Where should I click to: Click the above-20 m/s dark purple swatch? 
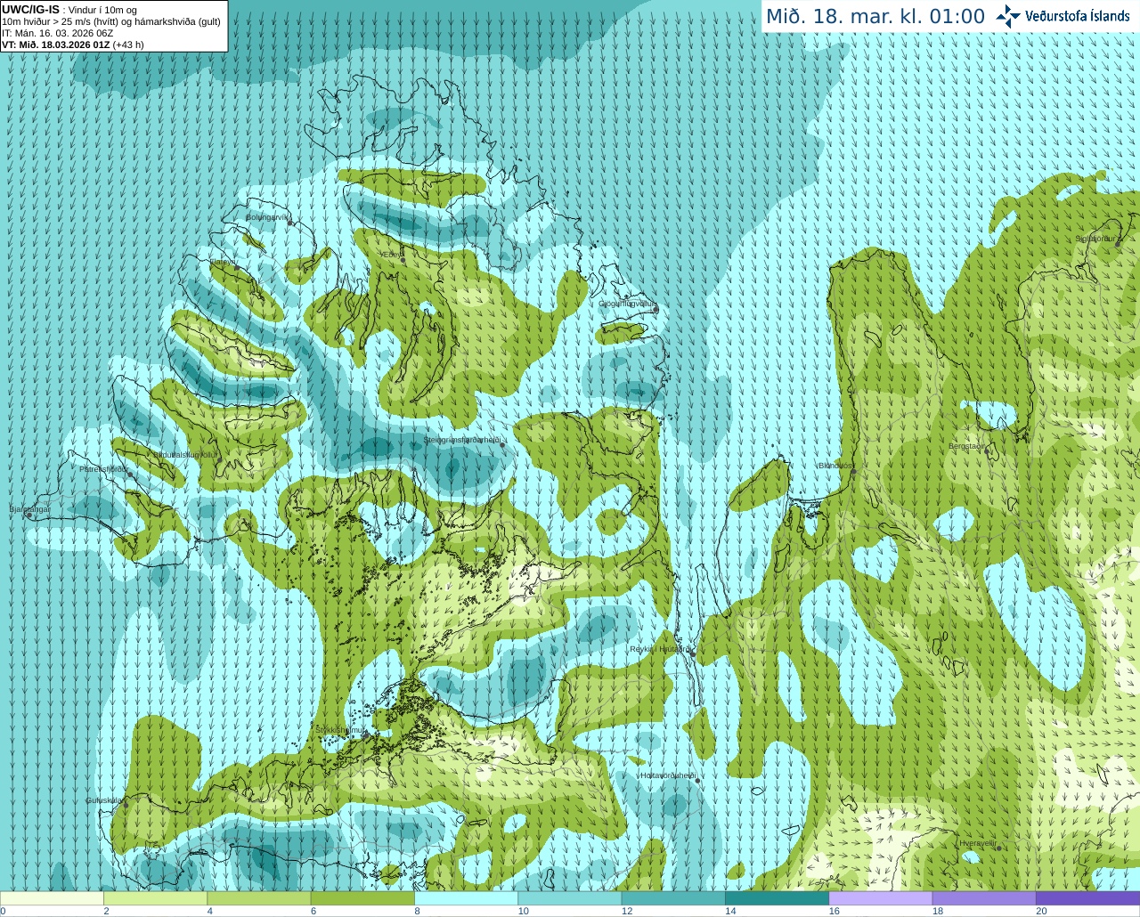click(x=1087, y=898)
